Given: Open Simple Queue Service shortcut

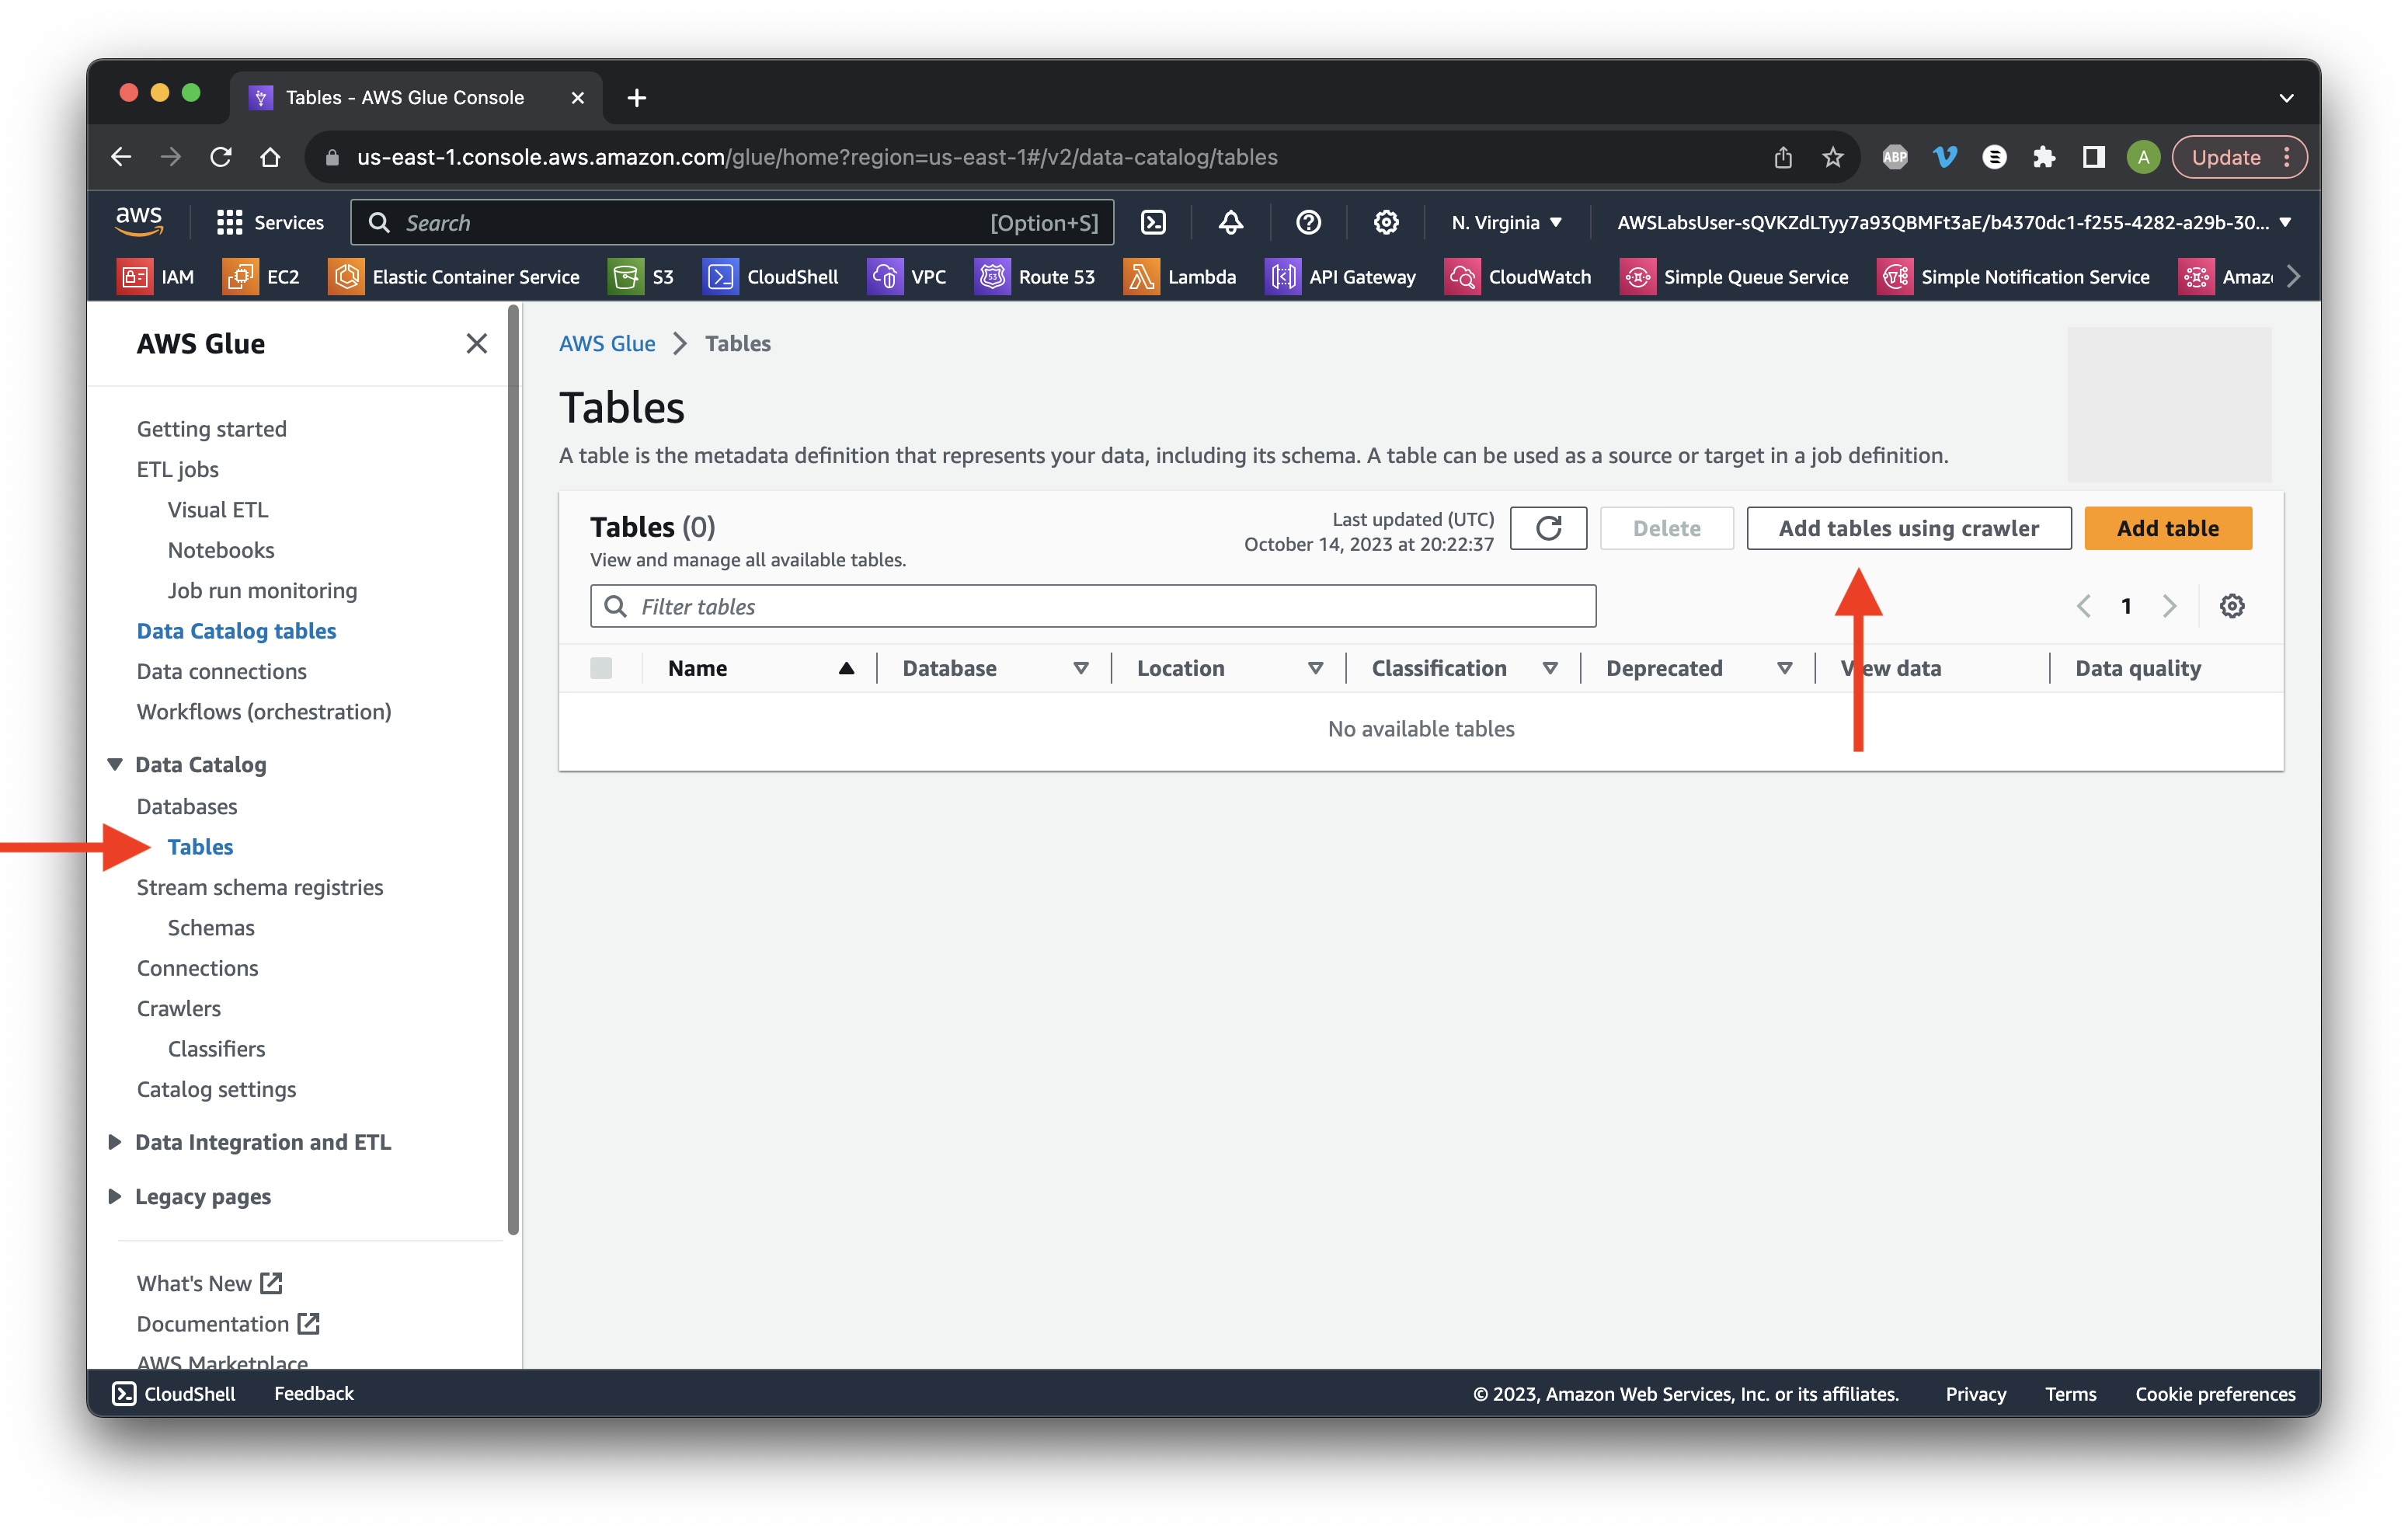Looking at the screenshot, I should pos(1734,277).
